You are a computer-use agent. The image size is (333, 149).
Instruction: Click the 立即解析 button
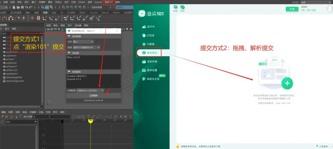click(94, 96)
